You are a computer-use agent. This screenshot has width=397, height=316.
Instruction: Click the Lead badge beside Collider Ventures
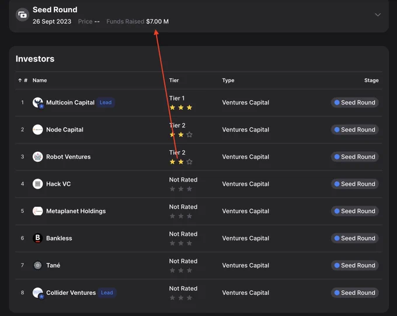click(x=107, y=293)
